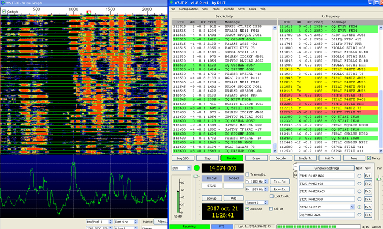
Task: Open the File menu
Action: [173, 9]
